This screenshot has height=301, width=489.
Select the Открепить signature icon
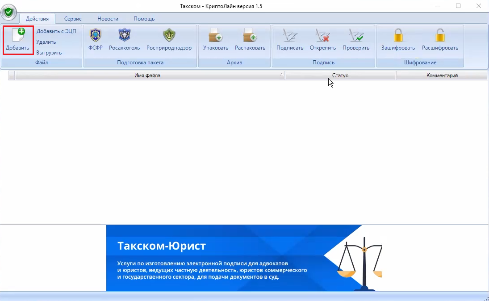[322, 36]
